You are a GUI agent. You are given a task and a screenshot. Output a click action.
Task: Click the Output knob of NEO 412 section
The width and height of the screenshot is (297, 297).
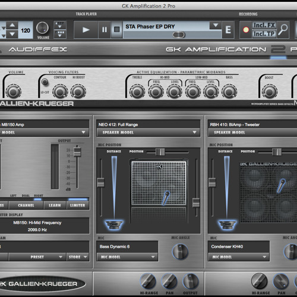[190, 282]
